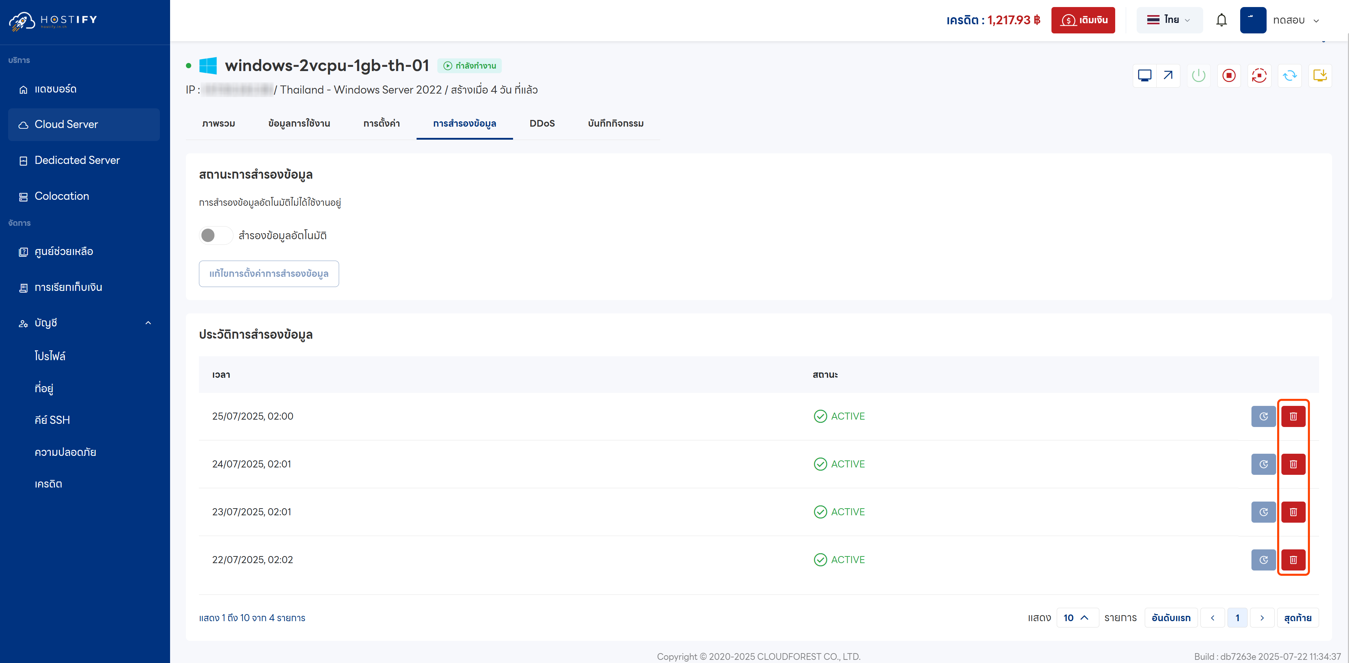
Task: Go to the next pagination page
Action: [1262, 618]
